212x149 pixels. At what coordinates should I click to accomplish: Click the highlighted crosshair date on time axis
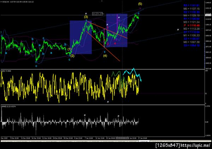point(122,138)
